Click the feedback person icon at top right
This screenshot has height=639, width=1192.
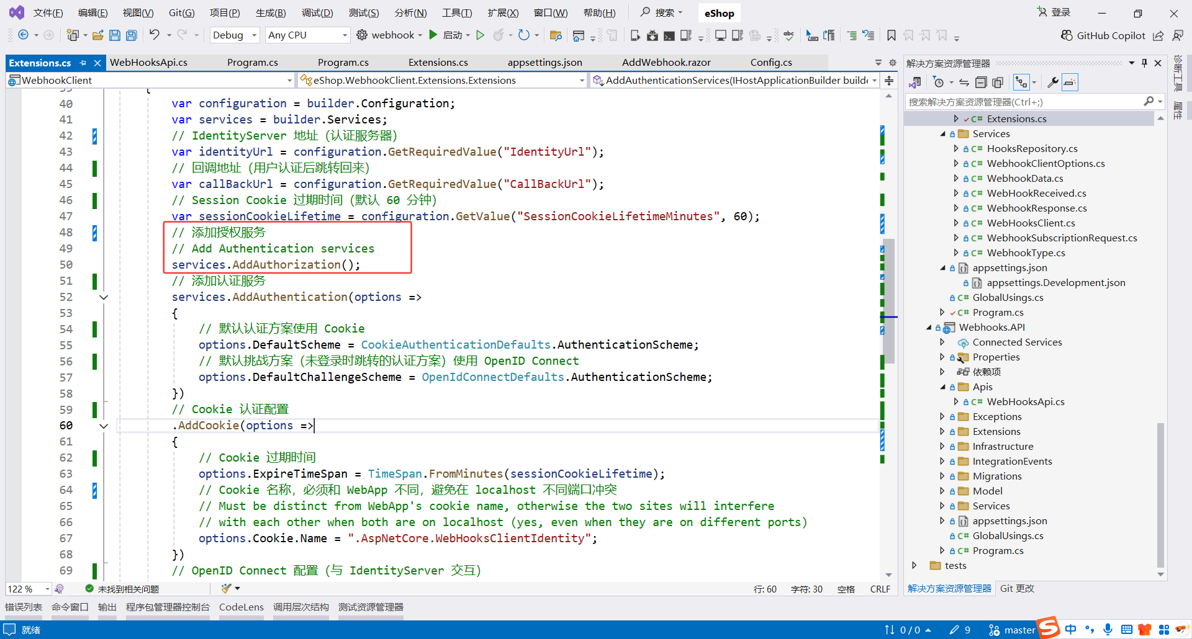point(1178,35)
